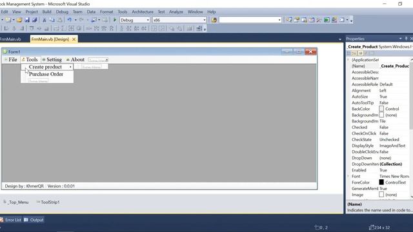Open the Properties window position dropdown arrow
413x232 pixels.
400,39
